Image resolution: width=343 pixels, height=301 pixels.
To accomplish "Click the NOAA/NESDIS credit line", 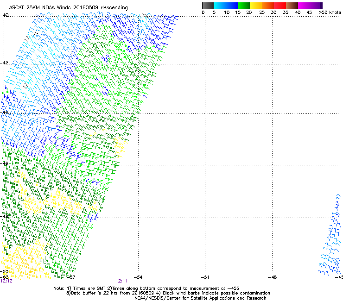I will click(200, 298).
